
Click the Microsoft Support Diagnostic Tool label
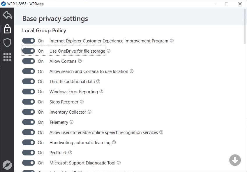(82, 163)
